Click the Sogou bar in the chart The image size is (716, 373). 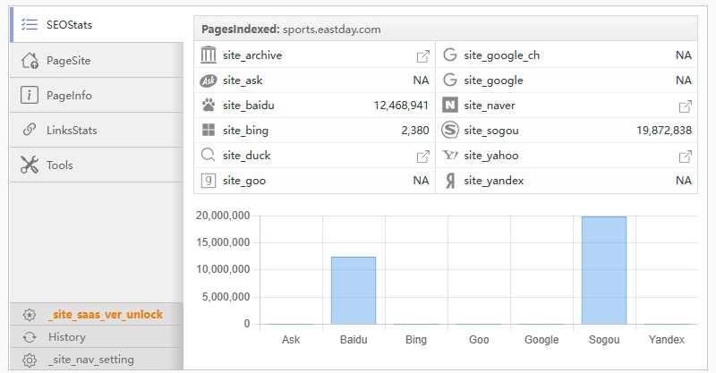(604, 270)
